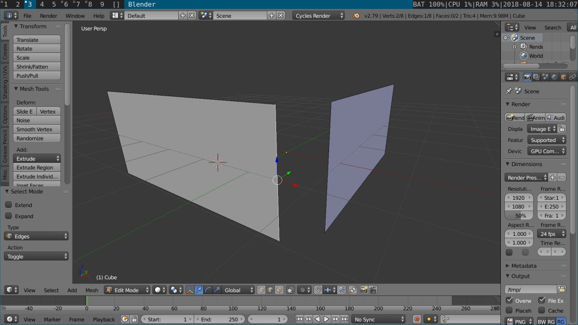The width and height of the screenshot is (578, 325).
Task: Click the OpenGL render image camera icon
Action: (x=364, y=290)
